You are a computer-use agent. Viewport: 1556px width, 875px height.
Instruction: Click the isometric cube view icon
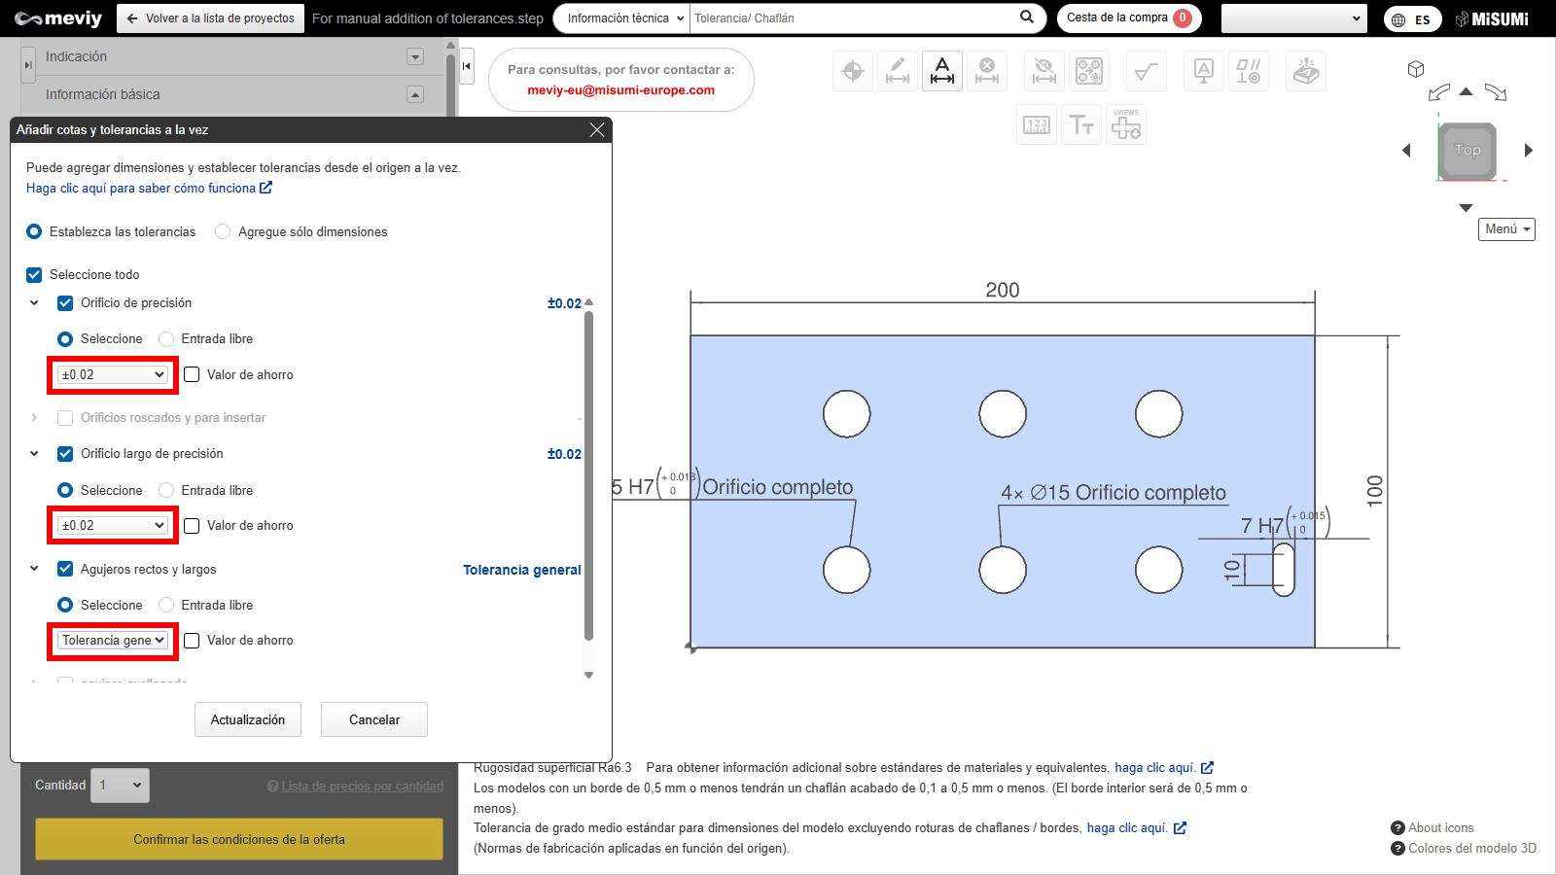click(x=1416, y=69)
